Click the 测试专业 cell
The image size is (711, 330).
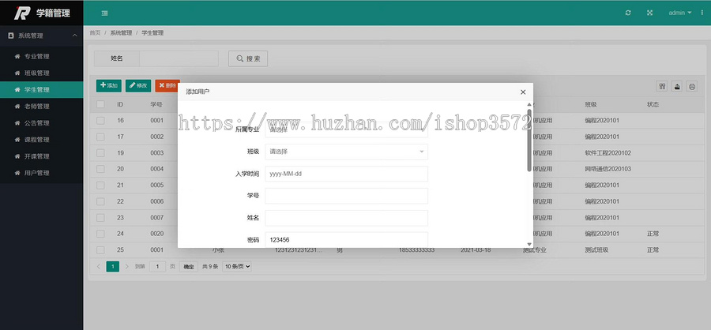click(x=535, y=249)
